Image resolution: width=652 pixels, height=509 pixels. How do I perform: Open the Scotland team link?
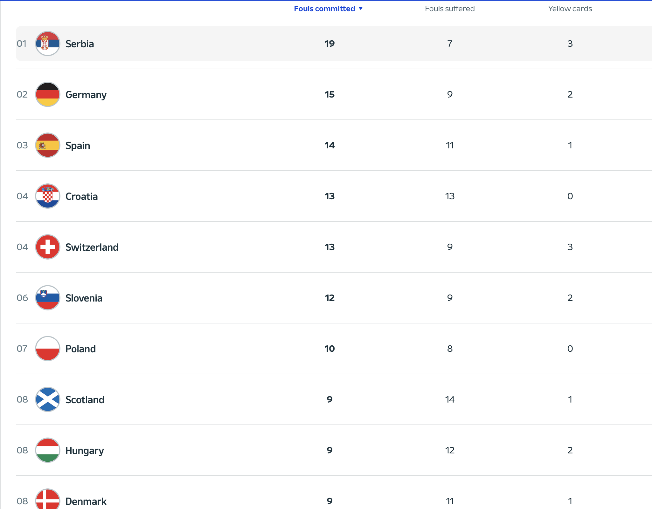click(85, 400)
